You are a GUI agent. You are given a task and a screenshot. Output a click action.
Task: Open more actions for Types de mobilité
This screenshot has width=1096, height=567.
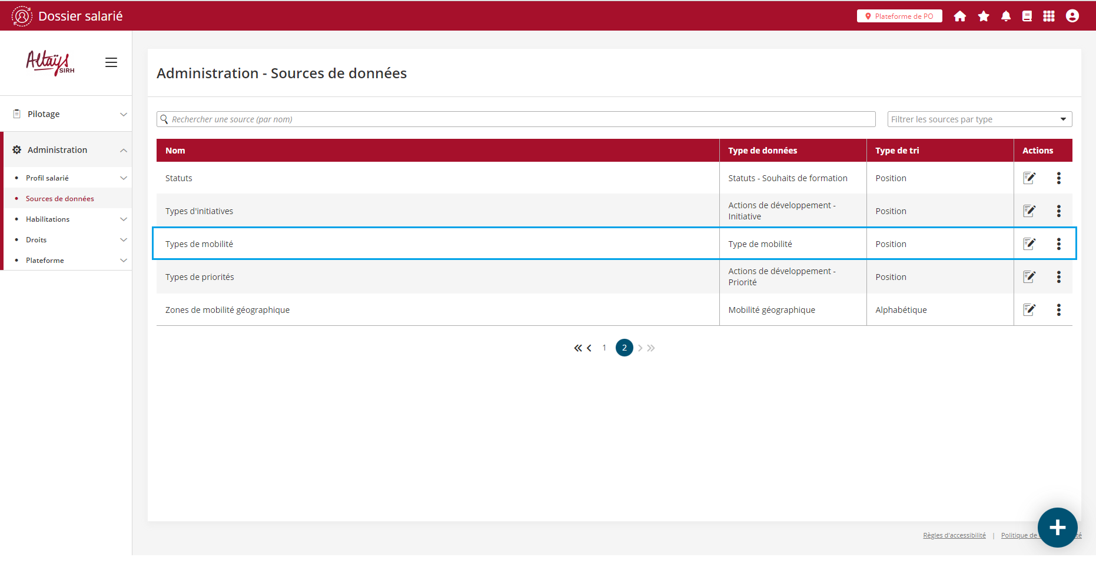tap(1058, 244)
